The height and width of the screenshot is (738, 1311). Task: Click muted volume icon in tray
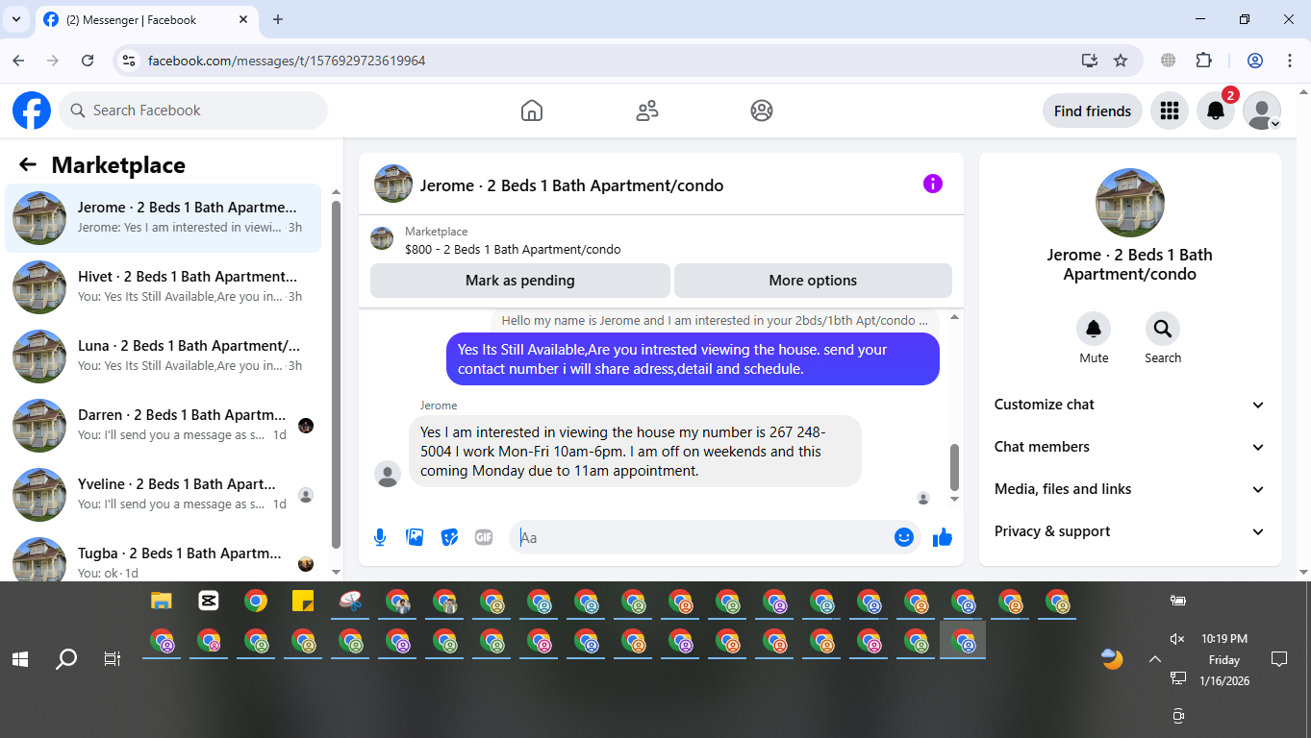click(1177, 639)
